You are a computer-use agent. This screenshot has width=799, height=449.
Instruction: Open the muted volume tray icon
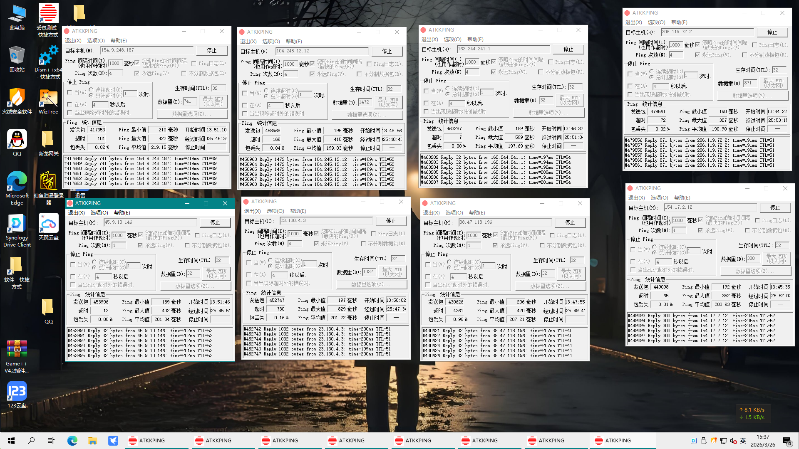(733, 441)
